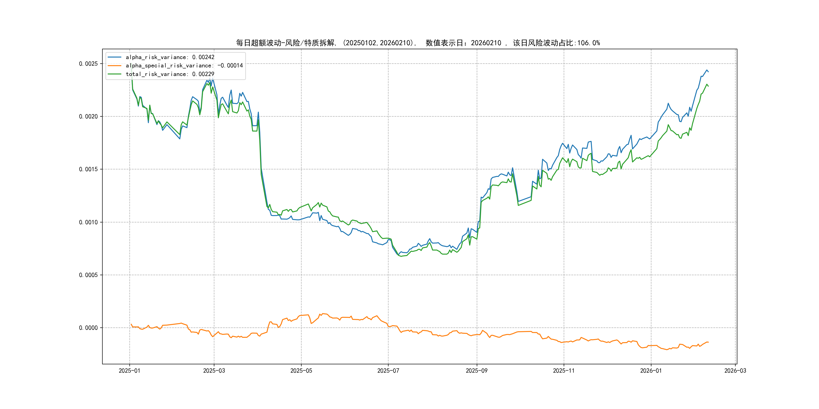Click the alpha_special_risk_variance: -0.00014 legend label

pos(184,65)
